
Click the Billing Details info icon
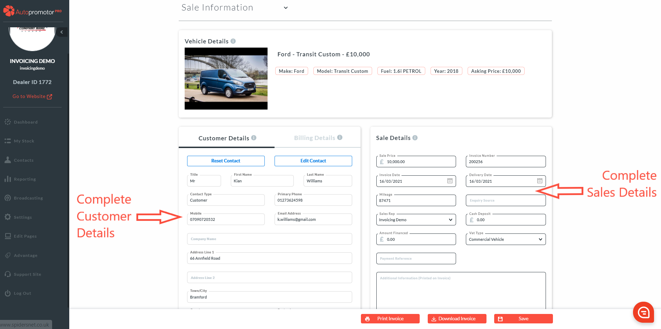tap(340, 138)
